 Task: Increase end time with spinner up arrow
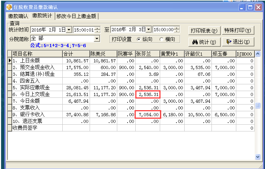[177, 28]
